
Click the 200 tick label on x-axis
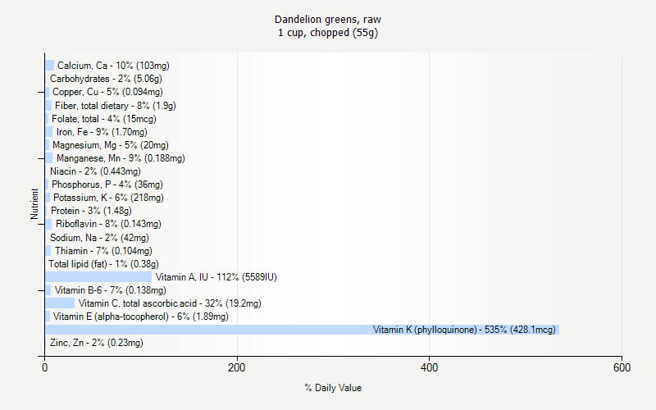(237, 367)
